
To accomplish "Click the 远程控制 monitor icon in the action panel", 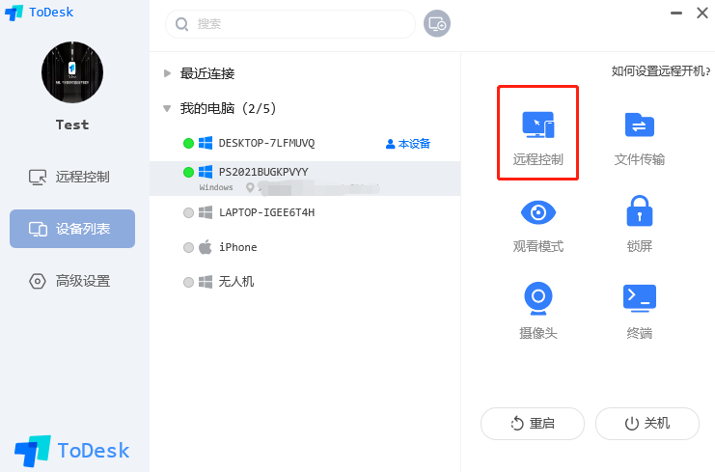I will pos(538,125).
